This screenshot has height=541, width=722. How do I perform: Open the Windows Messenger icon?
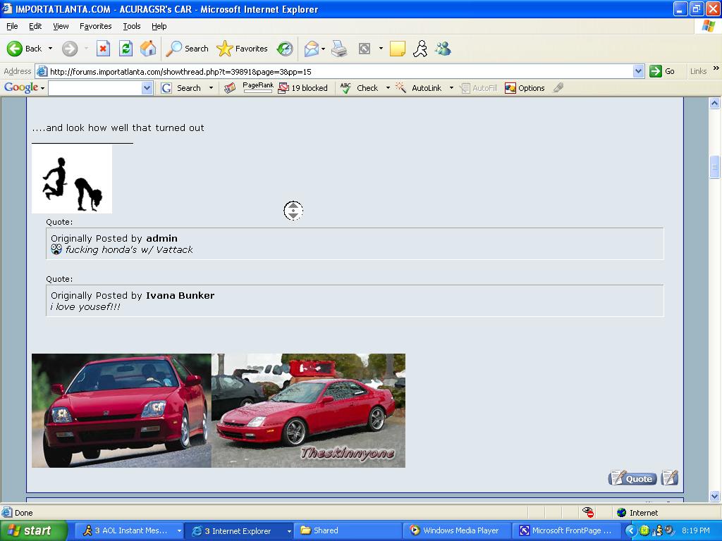(443, 49)
